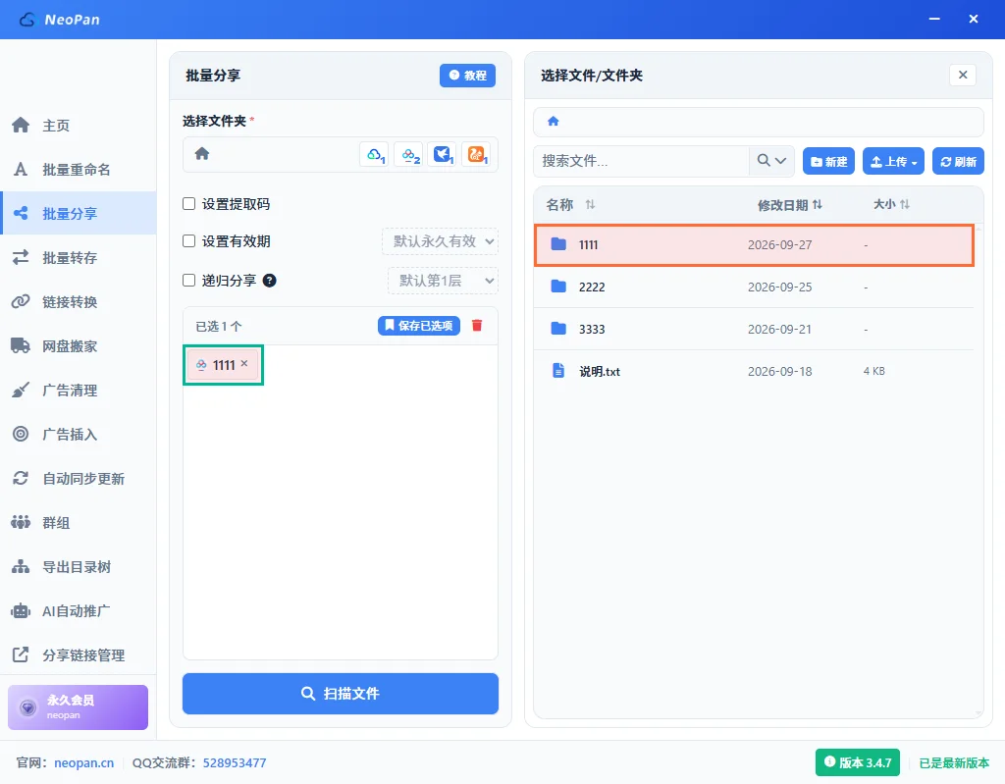Screen dimensions: 1005x784
Task: Open 网盘搬家 in the sidebar
Action: [79, 346]
